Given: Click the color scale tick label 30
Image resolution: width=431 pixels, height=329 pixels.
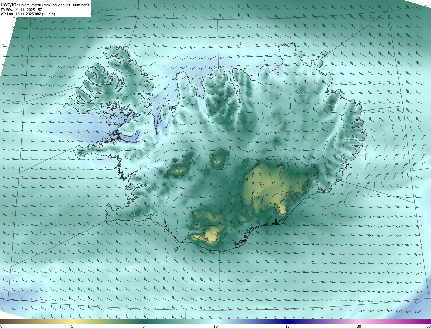Looking at the screenshot, I should coord(359,327).
